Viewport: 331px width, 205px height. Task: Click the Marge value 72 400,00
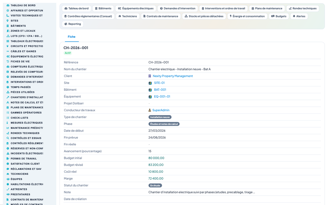click(x=156, y=179)
